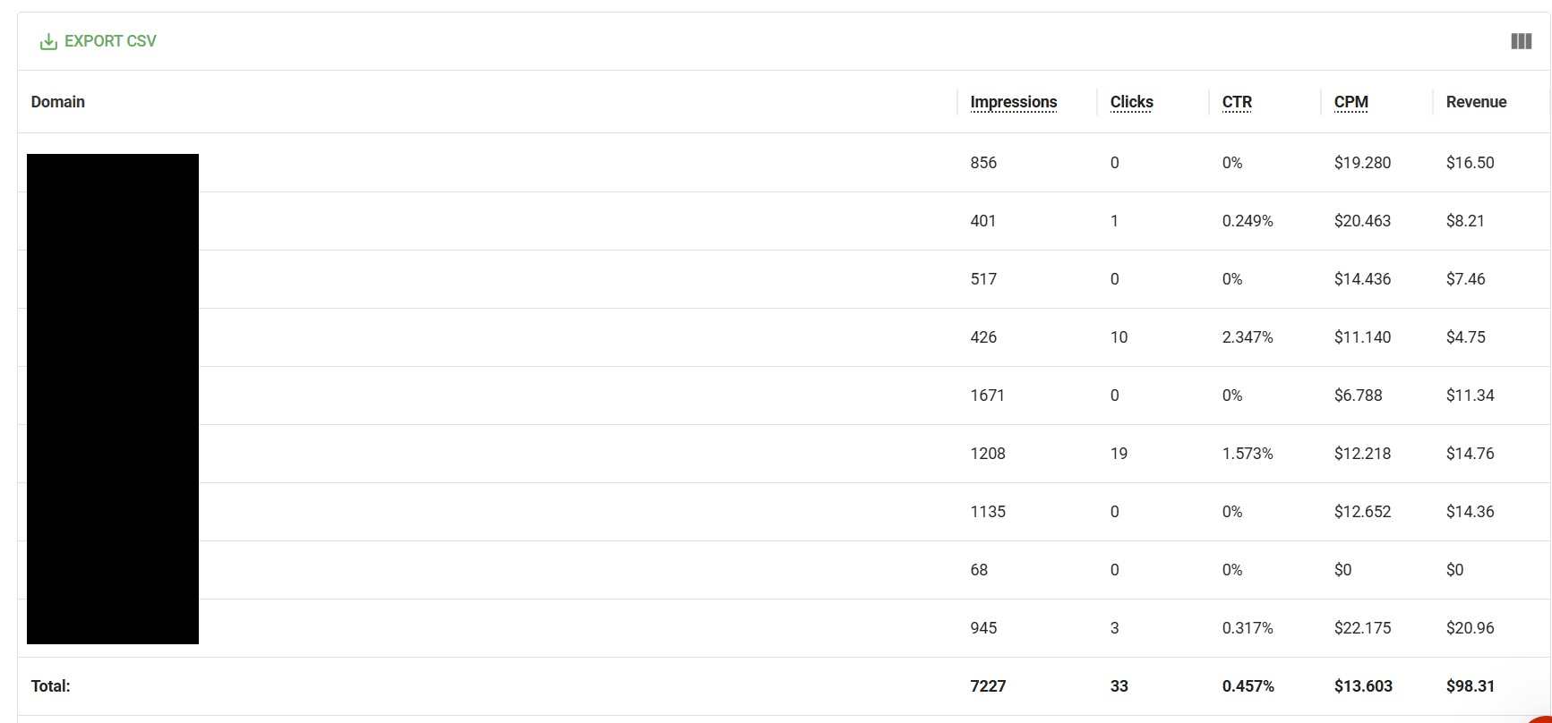The image size is (1552, 723).
Task: Click the total revenue $98.31
Action: point(1471,686)
